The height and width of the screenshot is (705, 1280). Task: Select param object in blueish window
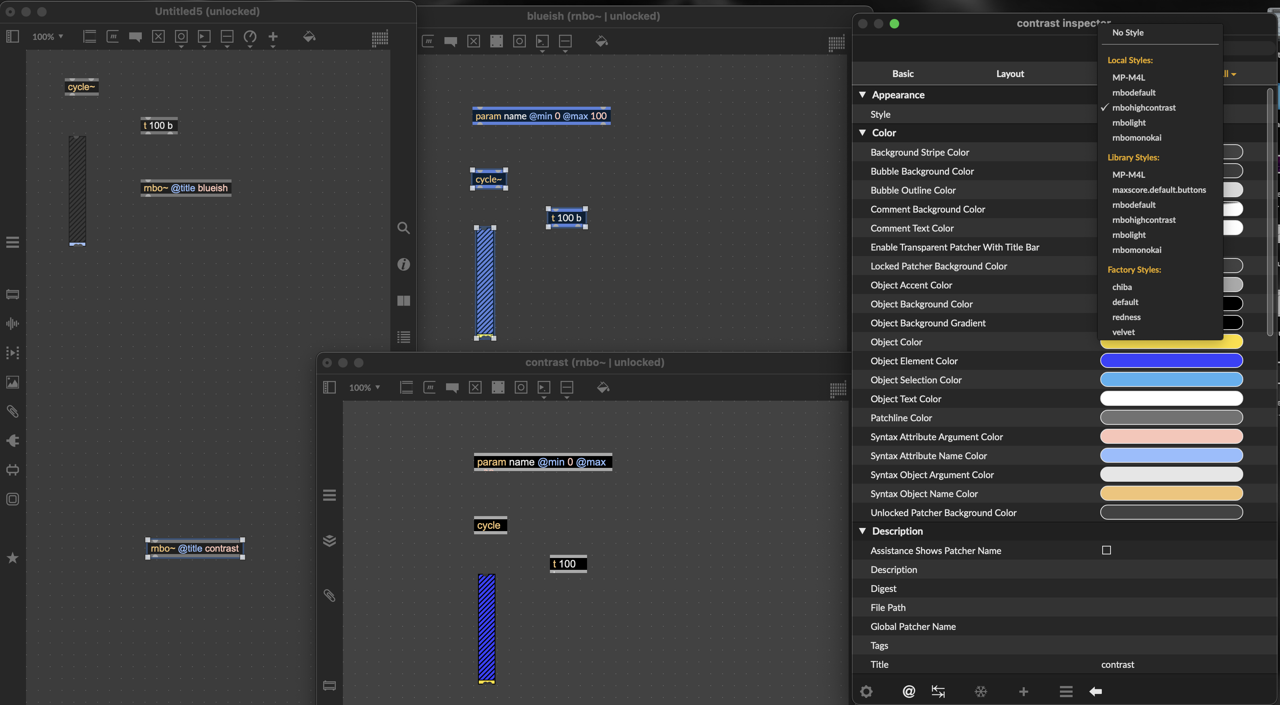pyautogui.click(x=541, y=116)
